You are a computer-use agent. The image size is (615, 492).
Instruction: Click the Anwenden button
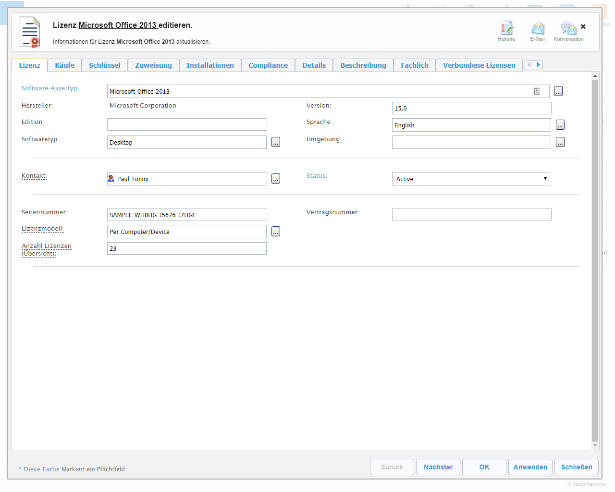coord(530,467)
